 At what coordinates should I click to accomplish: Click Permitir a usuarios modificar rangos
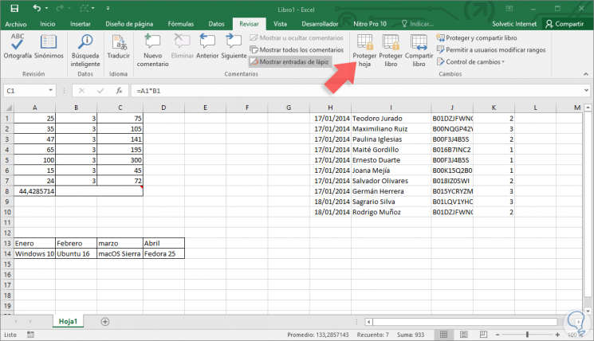pos(491,50)
